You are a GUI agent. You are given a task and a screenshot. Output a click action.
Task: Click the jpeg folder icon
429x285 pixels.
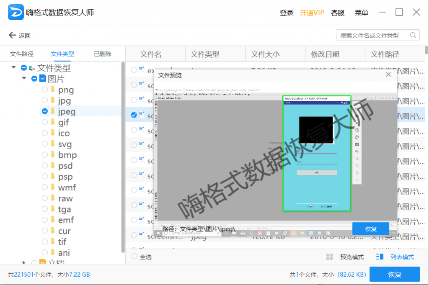click(x=53, y=111)
